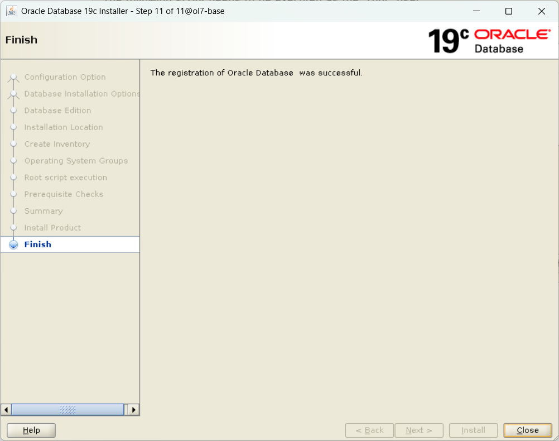Image resolution: width=559 pixels, height=441 pixels.
Task: Click the Summary step bullet icon
Action: tap(13, 211)
